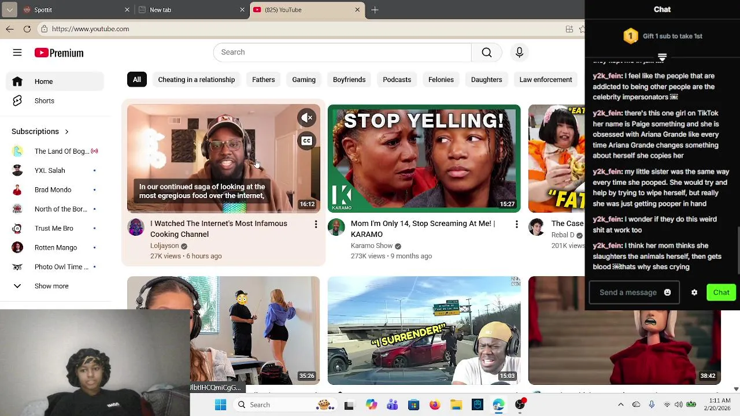
Task: Play the 38:42 thumbnail video
Action: (x=624, y=347)
